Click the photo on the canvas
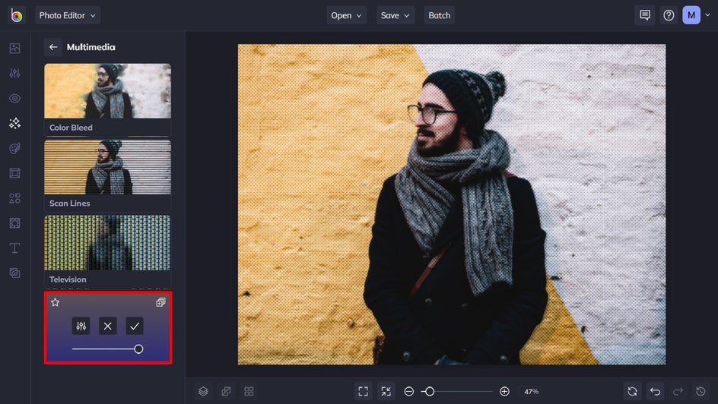718x404 pixels. tap(452, 204)
